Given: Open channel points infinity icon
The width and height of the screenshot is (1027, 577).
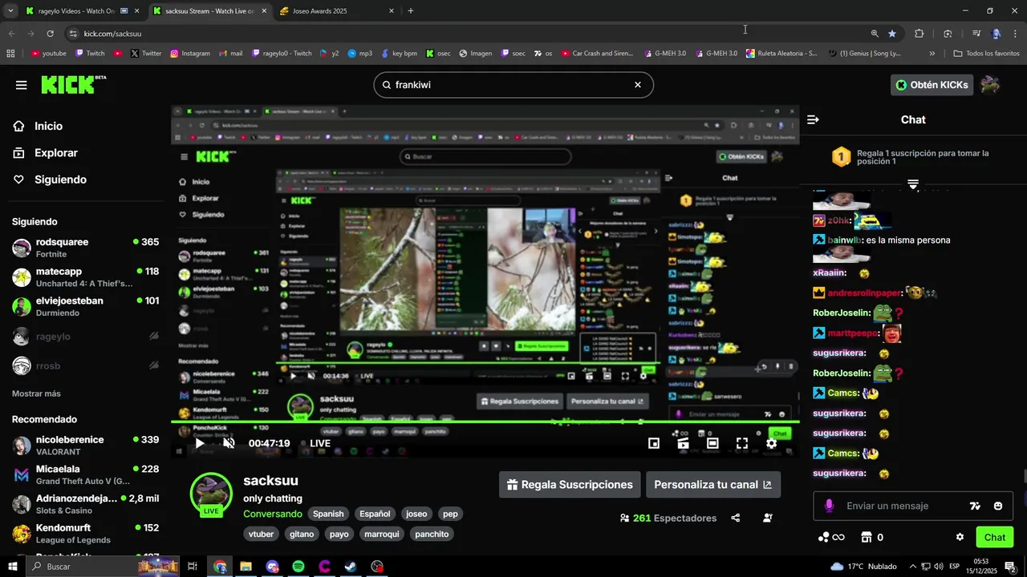Looking at the screenshot, I should (831, 537).
